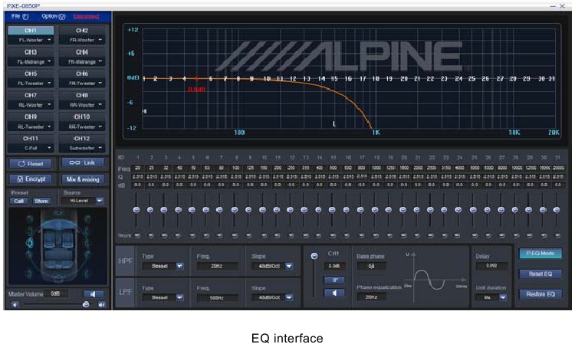Click the preset Store button

click(x=41, y=201)
